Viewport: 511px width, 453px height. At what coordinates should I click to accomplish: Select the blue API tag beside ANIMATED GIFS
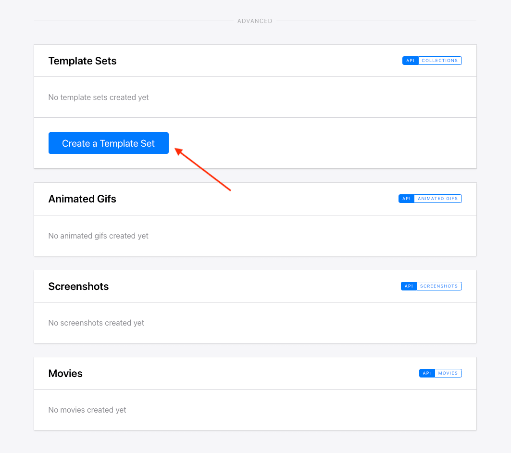click(x=406, y=198)
